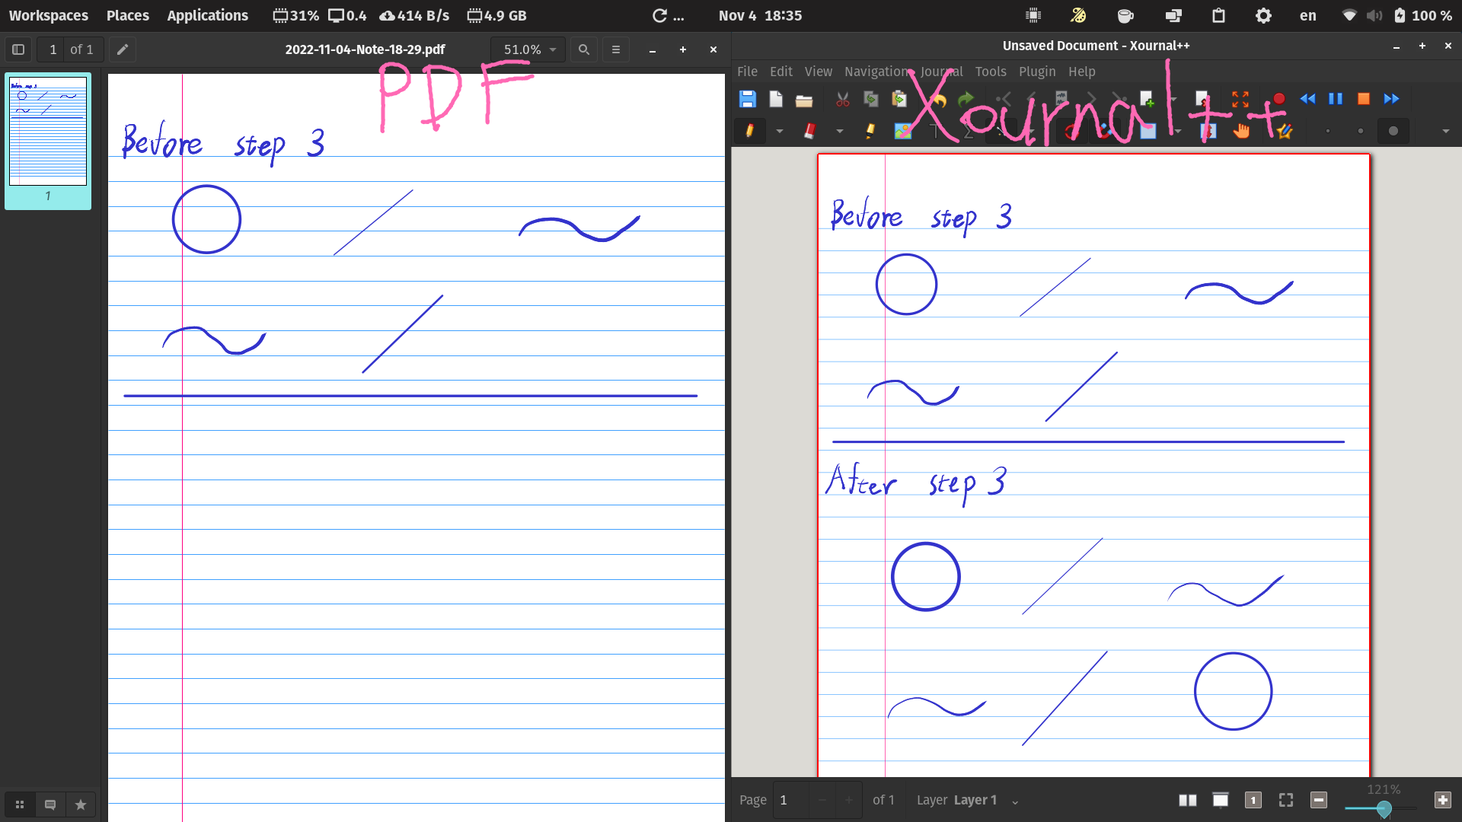Viewport: 1462px width, 822px height.
Task: Click the annotate pencil in the PDF viewer
Action: point(121,49)
